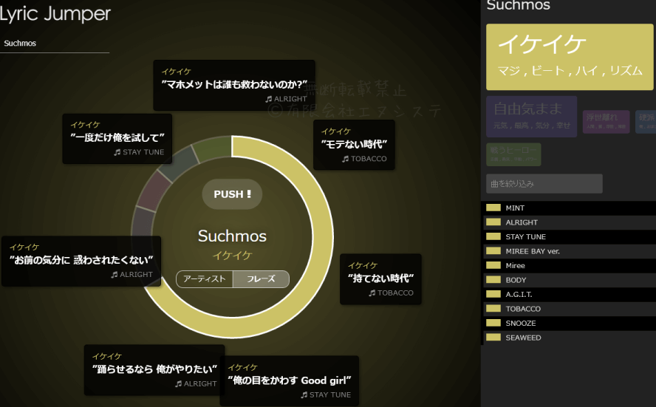Select the partially visible 硬派 topic tile
The width and height of the screenshot is (656, 407).
[646, 122]
